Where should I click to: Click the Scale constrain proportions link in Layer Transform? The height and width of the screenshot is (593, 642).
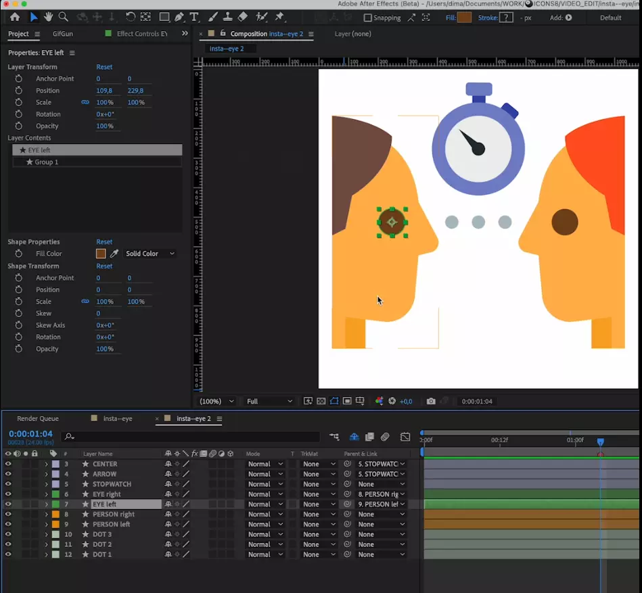[x=85, y=102]
